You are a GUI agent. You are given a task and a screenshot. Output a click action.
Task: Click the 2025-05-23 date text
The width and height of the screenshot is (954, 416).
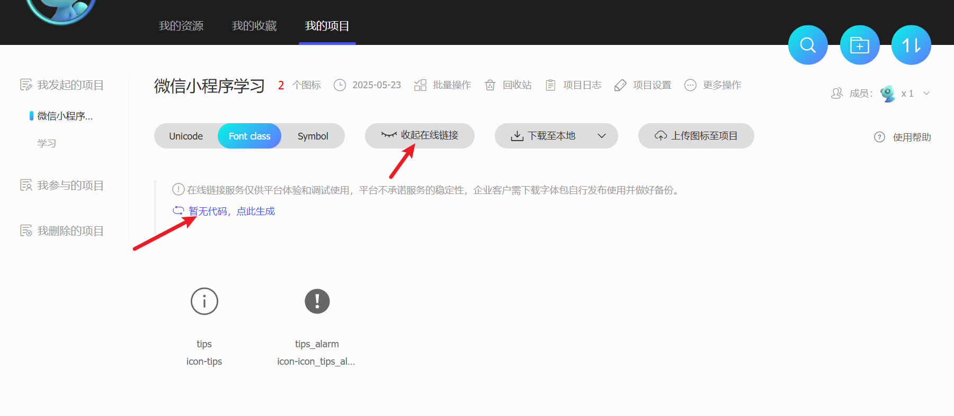pyautogui.click(x=377, y=85)
